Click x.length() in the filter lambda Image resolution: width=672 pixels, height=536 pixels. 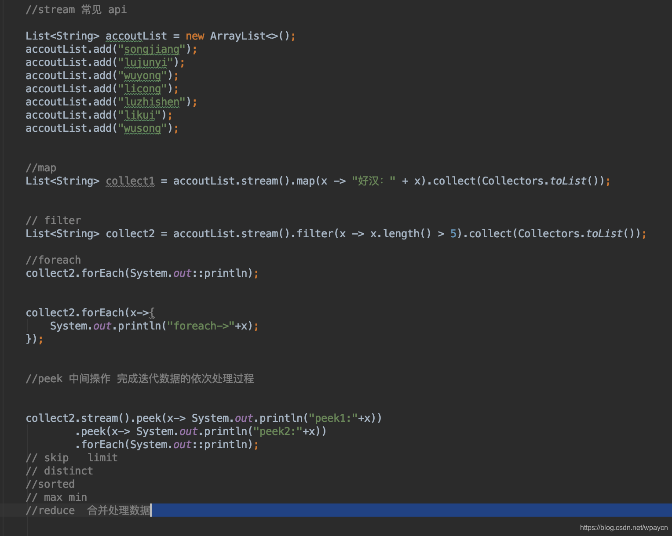tap(401, 234)
